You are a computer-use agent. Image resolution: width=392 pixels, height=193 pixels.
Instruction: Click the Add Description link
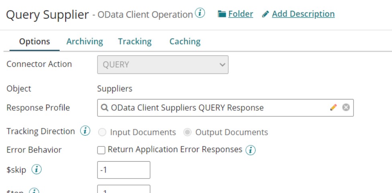click(303, 14)
